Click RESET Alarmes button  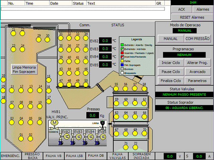point(192,17)
